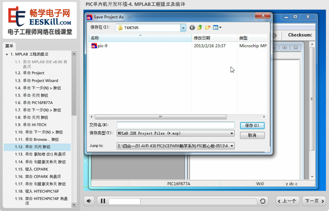
Task: Open step 1.2 单击 Project
Action: [x=30, y=73]
